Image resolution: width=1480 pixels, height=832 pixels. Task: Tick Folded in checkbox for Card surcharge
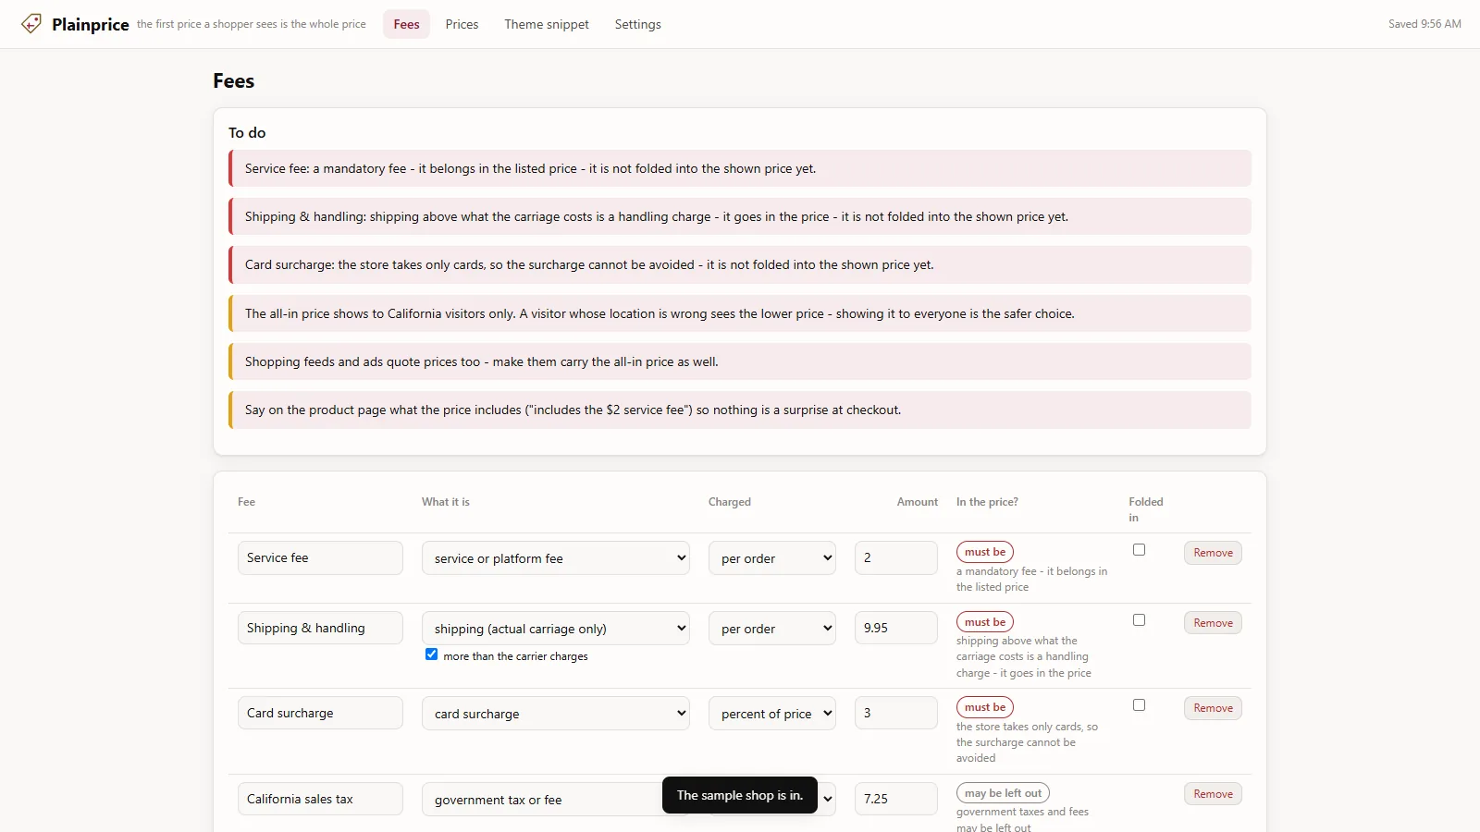[1139, 705]
